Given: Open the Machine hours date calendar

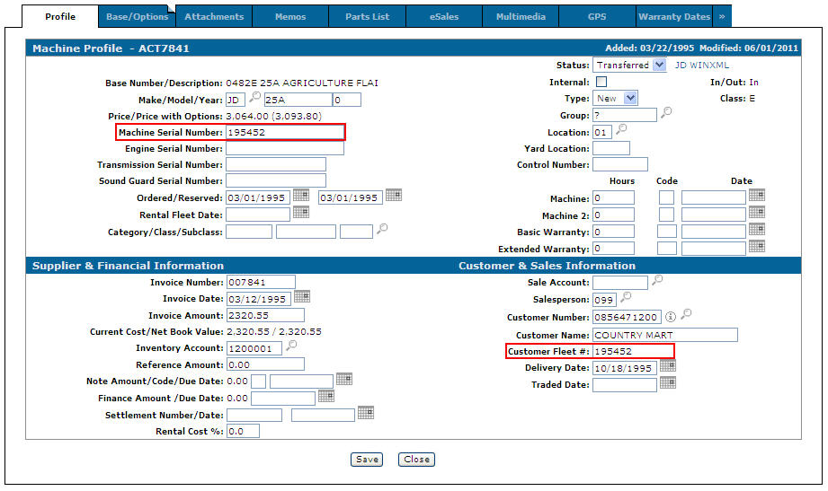Looking at the screenshot, I should pyautogui.click(x=757, y=195).
